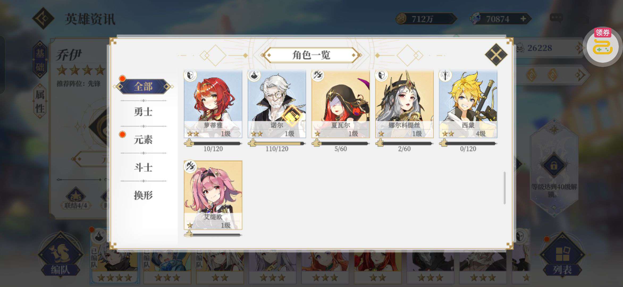Click the character list scrollbar
Viewport: 623px width, 287px height.
point(504,188)
